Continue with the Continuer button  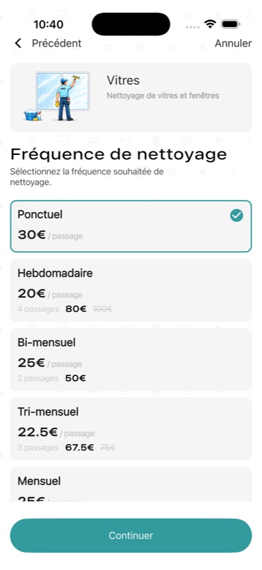click(x=131, y=535)
